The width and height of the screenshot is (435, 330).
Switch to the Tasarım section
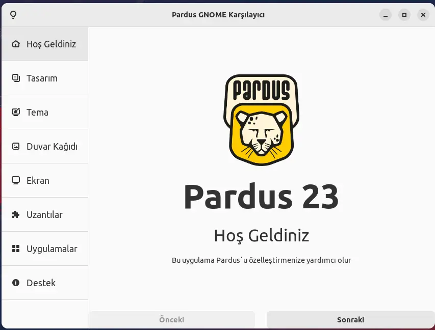pyautogui.click(x=45, y=78)
